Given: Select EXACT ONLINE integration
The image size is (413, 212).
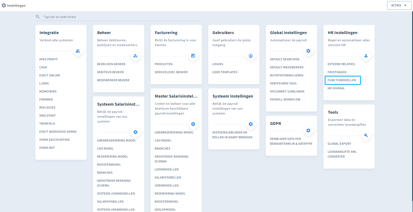Looking at the screenshot, I should click(50, 75).
